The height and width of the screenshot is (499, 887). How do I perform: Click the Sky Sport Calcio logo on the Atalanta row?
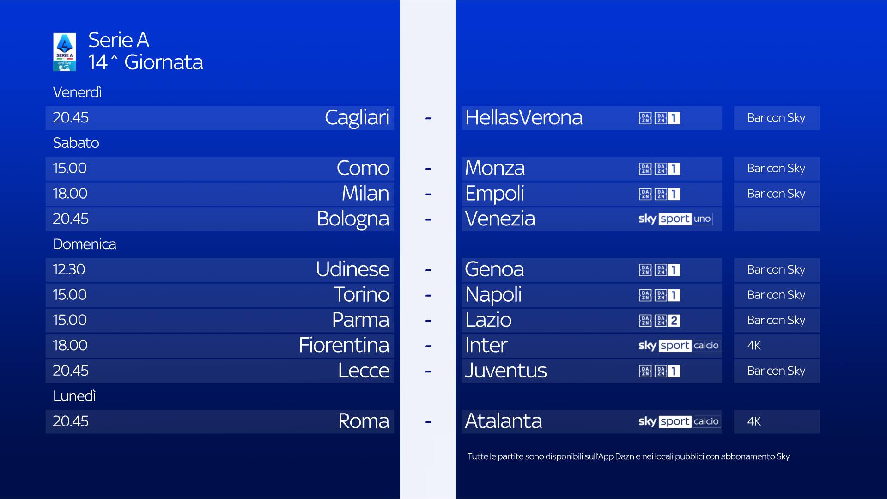point(679,421)
